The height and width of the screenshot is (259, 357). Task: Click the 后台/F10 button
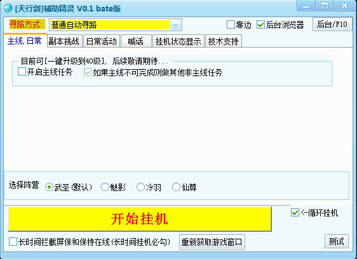click(x=332, y=24)
